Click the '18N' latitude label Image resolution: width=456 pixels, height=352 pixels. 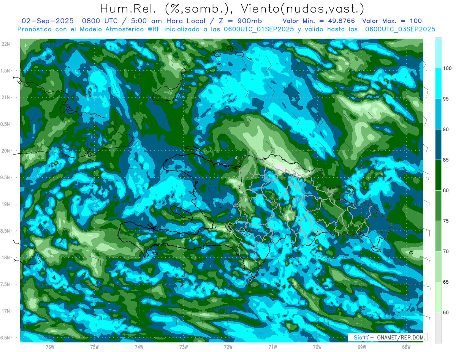tap(6, 258)
